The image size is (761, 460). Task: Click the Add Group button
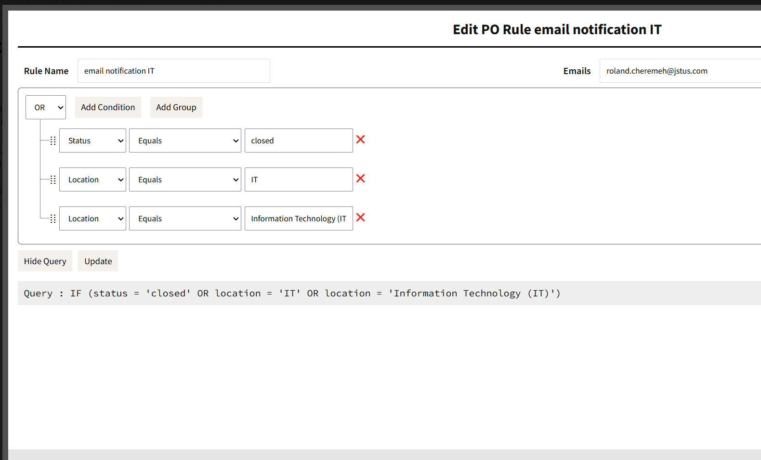176,107
